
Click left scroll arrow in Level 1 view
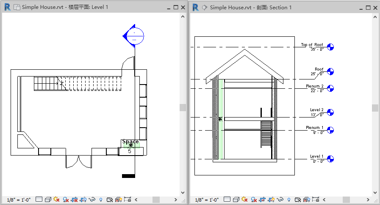[136, 200]
